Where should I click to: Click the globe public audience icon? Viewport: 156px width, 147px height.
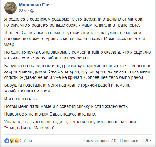(32, 11)
